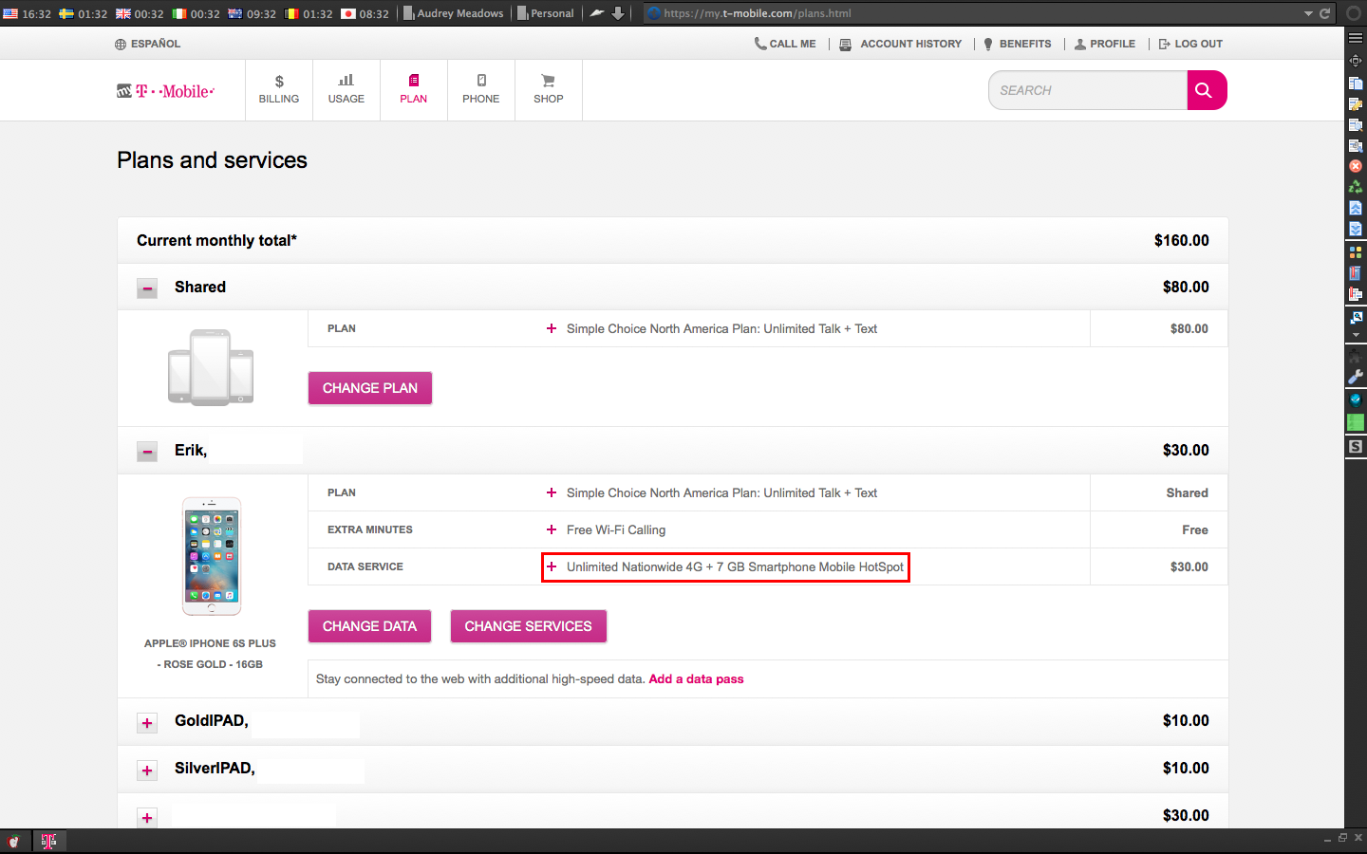This screenshot has width=1367, height=854.
Task: Click the S icon in right sidebar
Action: point(1356,446)
